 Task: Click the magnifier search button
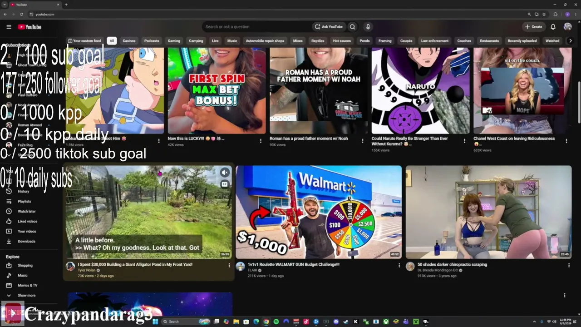click(x=352, y=27)
